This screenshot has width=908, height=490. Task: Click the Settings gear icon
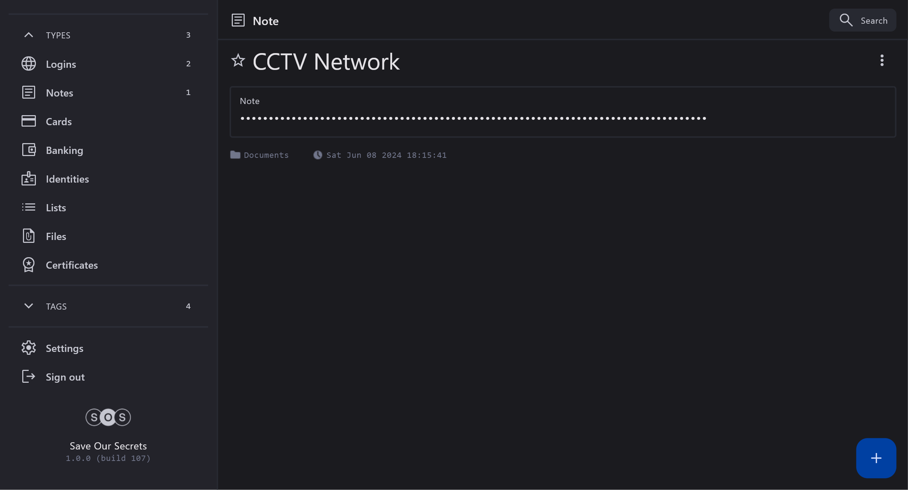coord(29,348)
